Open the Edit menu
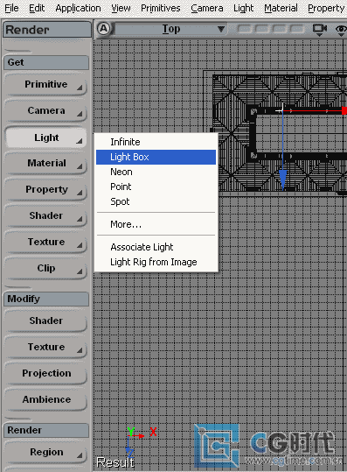 click(37, 8)
